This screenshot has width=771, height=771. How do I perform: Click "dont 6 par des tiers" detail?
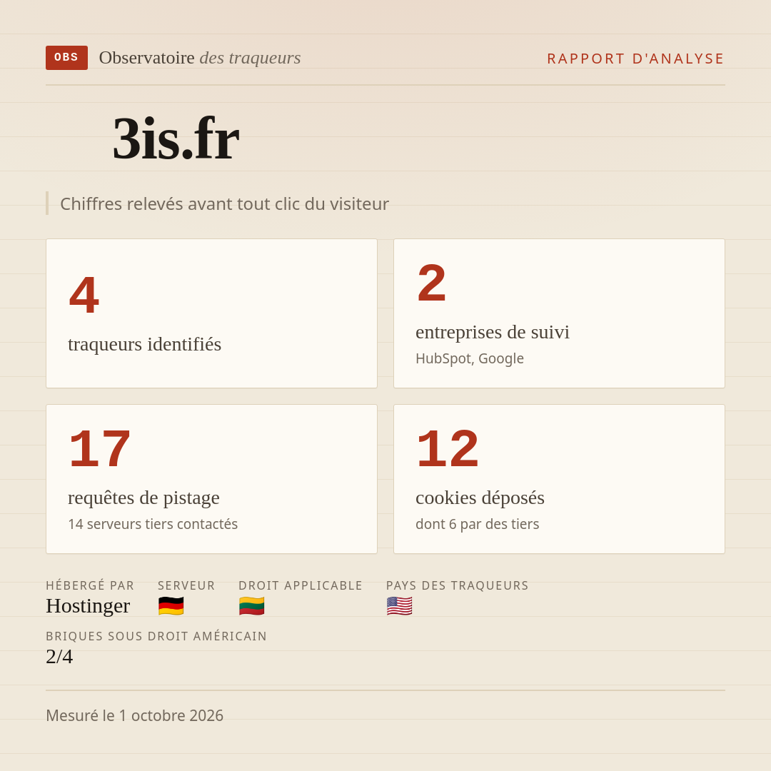tap(477, 524)
